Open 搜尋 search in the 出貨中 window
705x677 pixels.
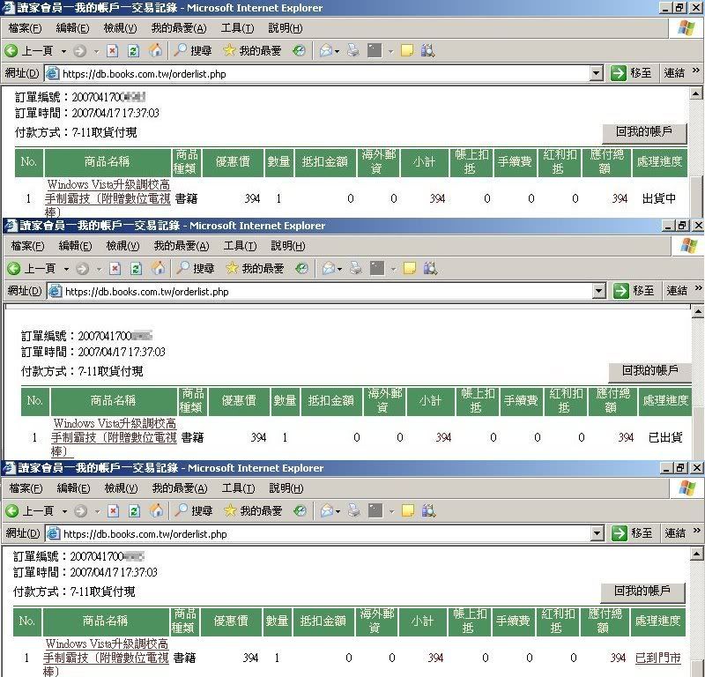pyautogui.click(x=192, y=50)
